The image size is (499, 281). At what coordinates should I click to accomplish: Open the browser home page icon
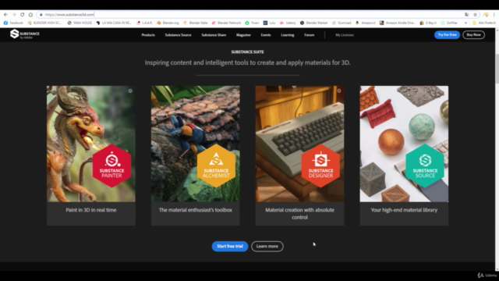pyautogui.click(x=30, y=15)
